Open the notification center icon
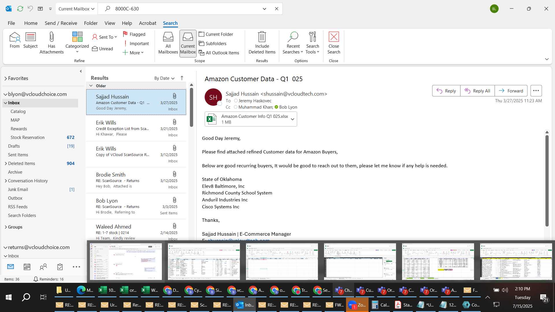Screen dimensions: 555x312 pos(544,298)
